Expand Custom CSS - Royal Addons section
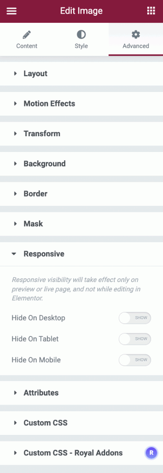Viewport: 163px width, 473px height. pyautogui.click(x=81, y=453)
